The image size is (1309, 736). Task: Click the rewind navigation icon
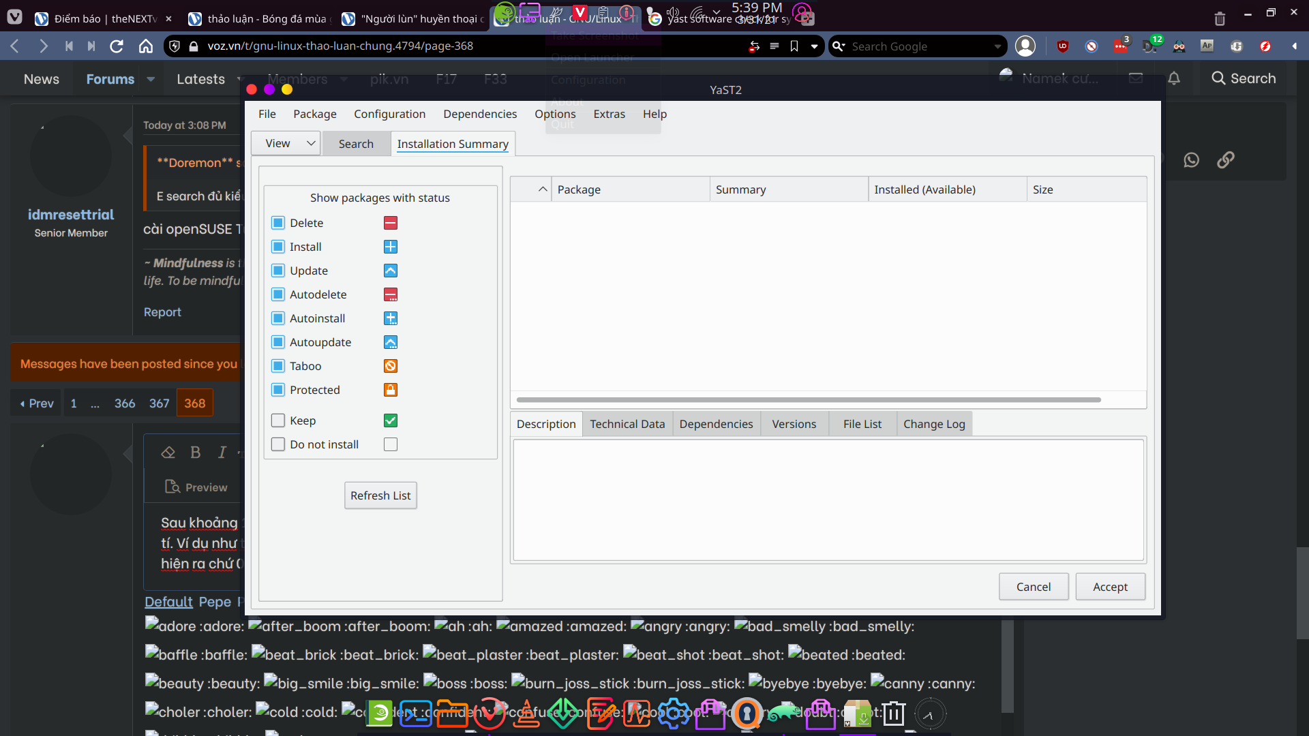[69, 46]
